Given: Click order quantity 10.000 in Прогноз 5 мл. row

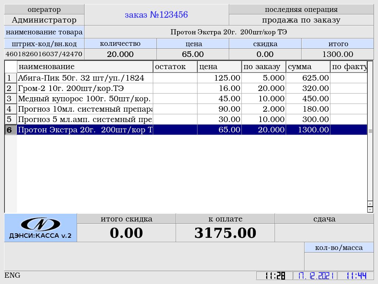Looking at the screenshot, I should coord(264,119).
